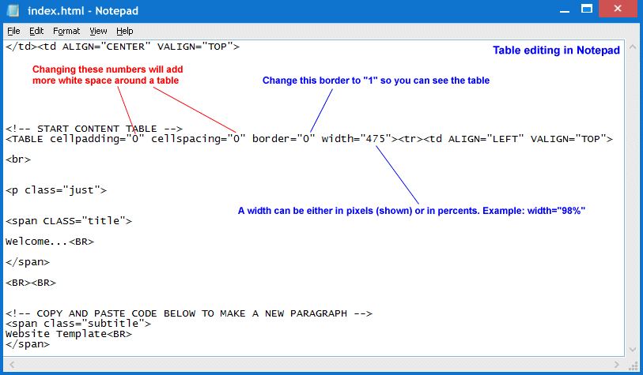Click the horizontal scrollbar left arrow
Image resolution: width=643 pixels, height=375 pixels.
point(12,365)
